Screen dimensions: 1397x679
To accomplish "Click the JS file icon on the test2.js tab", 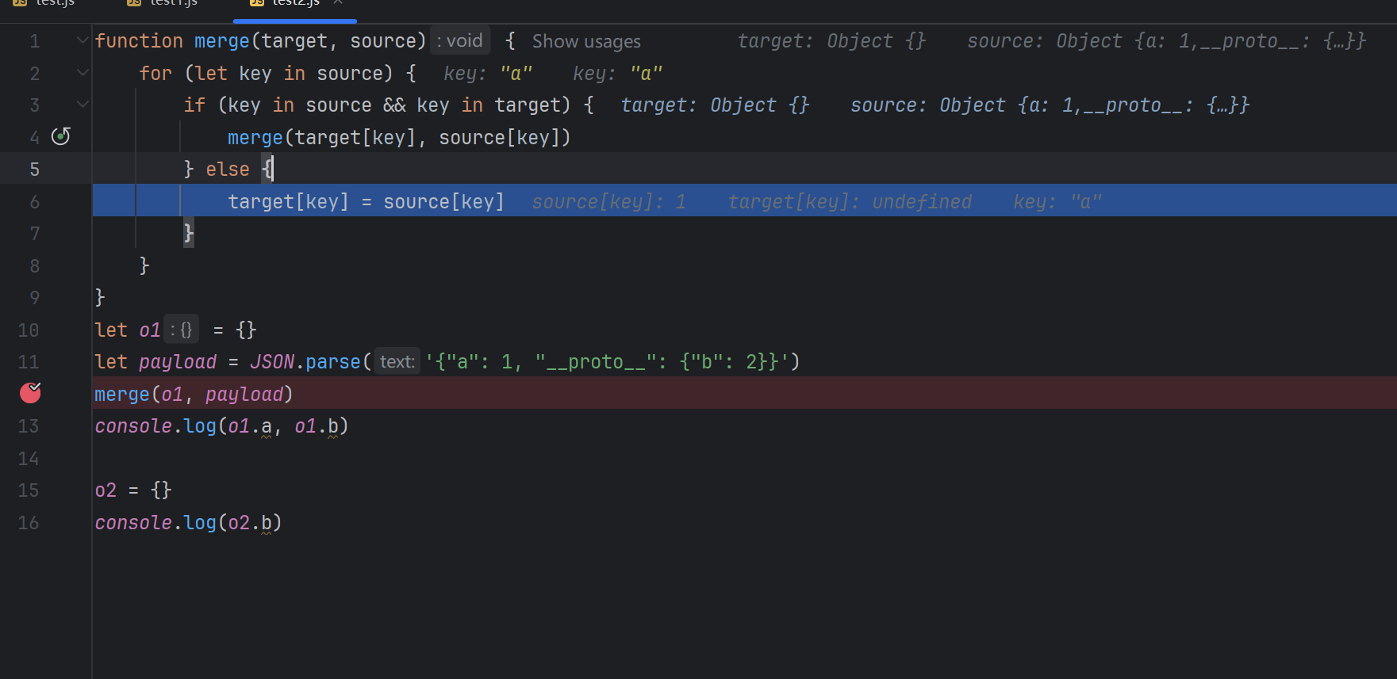I will 256,3.
